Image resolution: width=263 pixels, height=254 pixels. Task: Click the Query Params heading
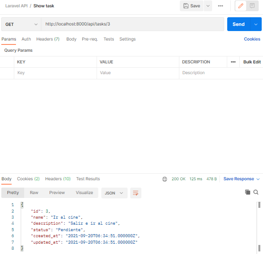pyautogui.click(x=18, y=50)
